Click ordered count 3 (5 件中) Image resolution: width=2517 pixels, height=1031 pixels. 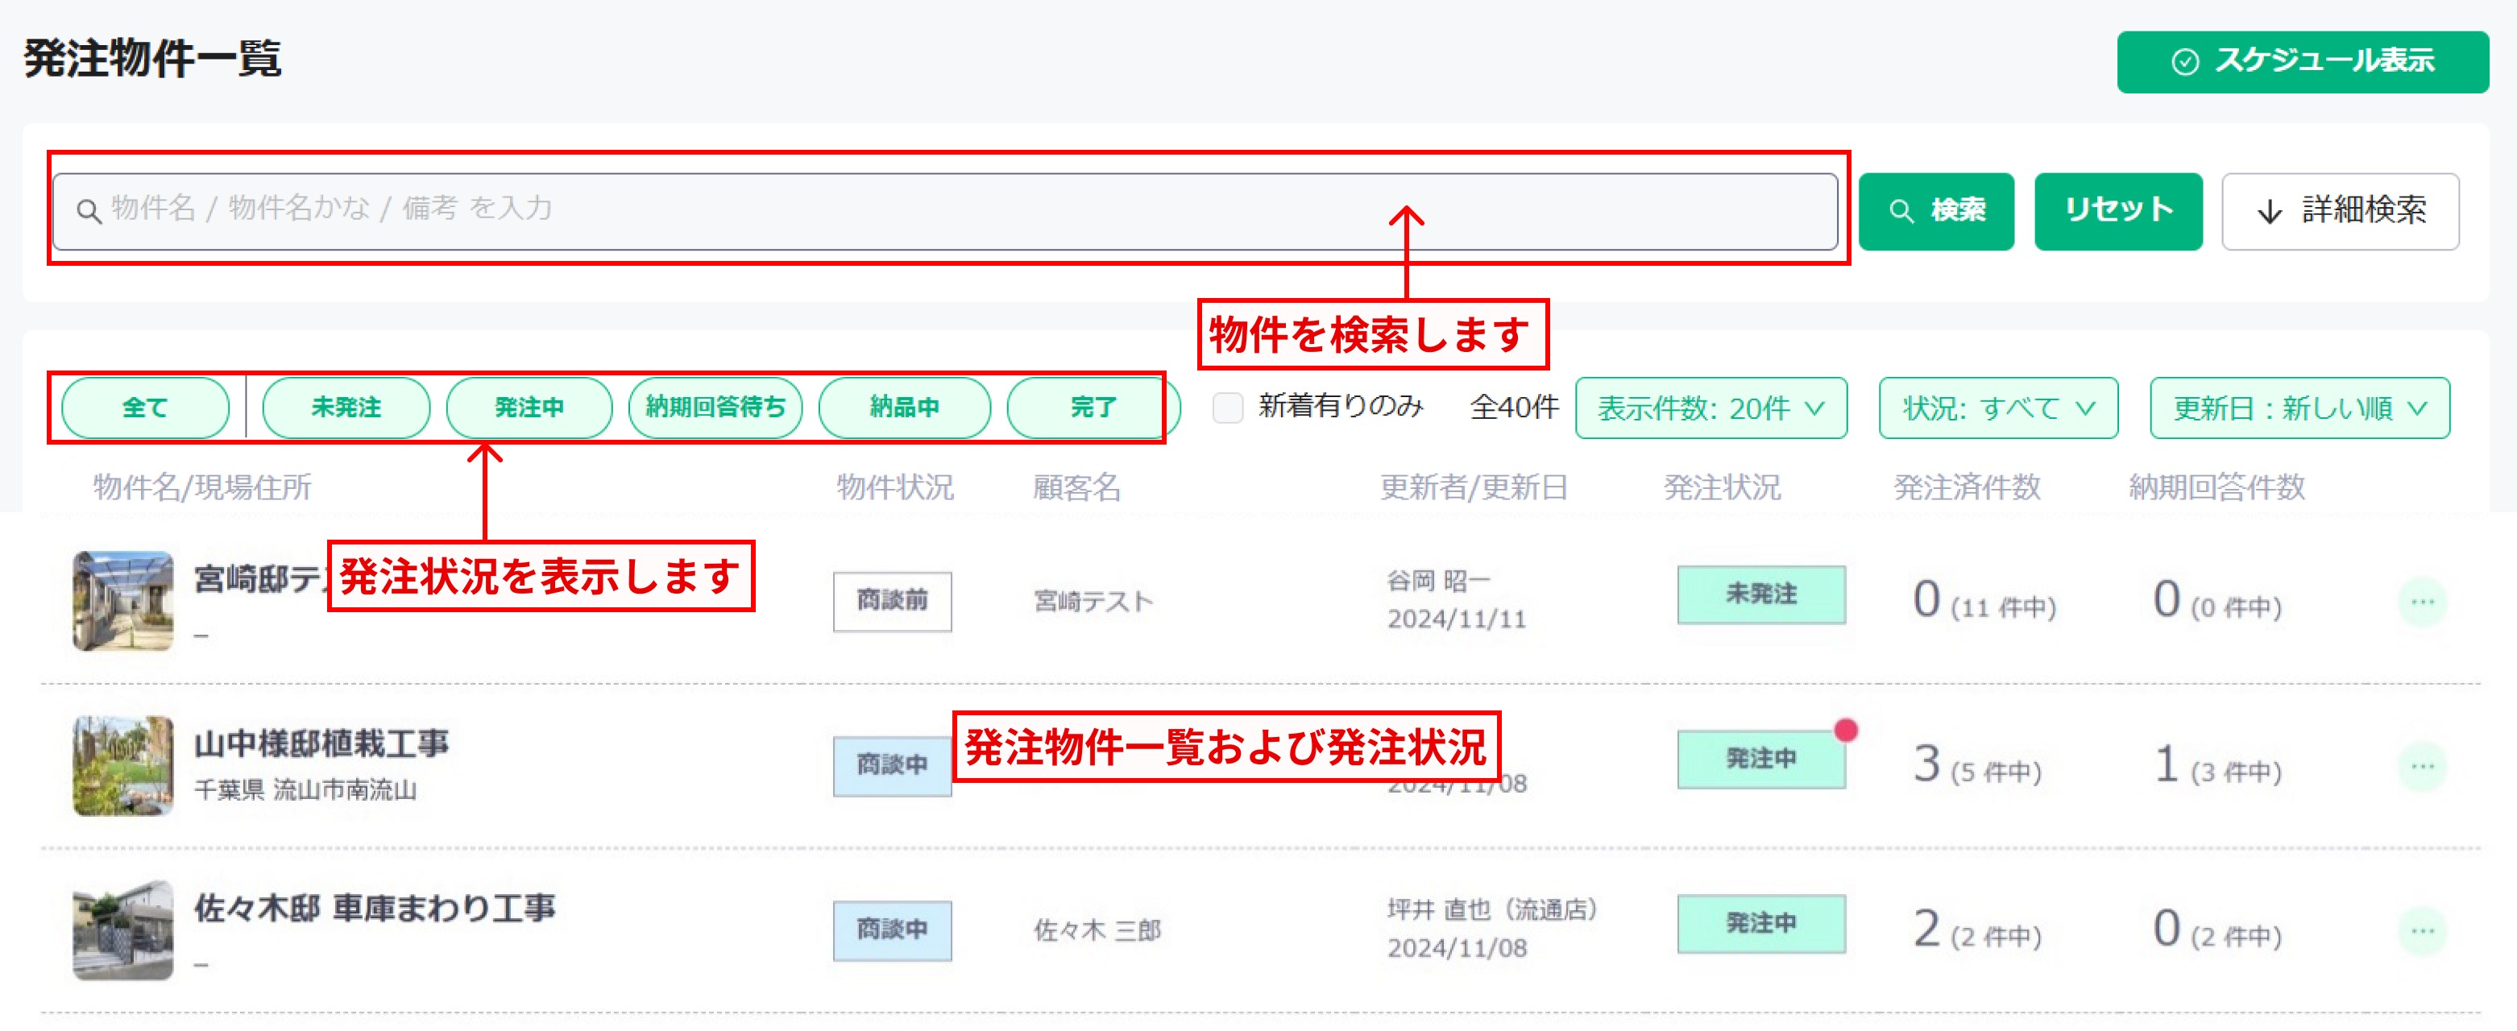coord(1976,765)
